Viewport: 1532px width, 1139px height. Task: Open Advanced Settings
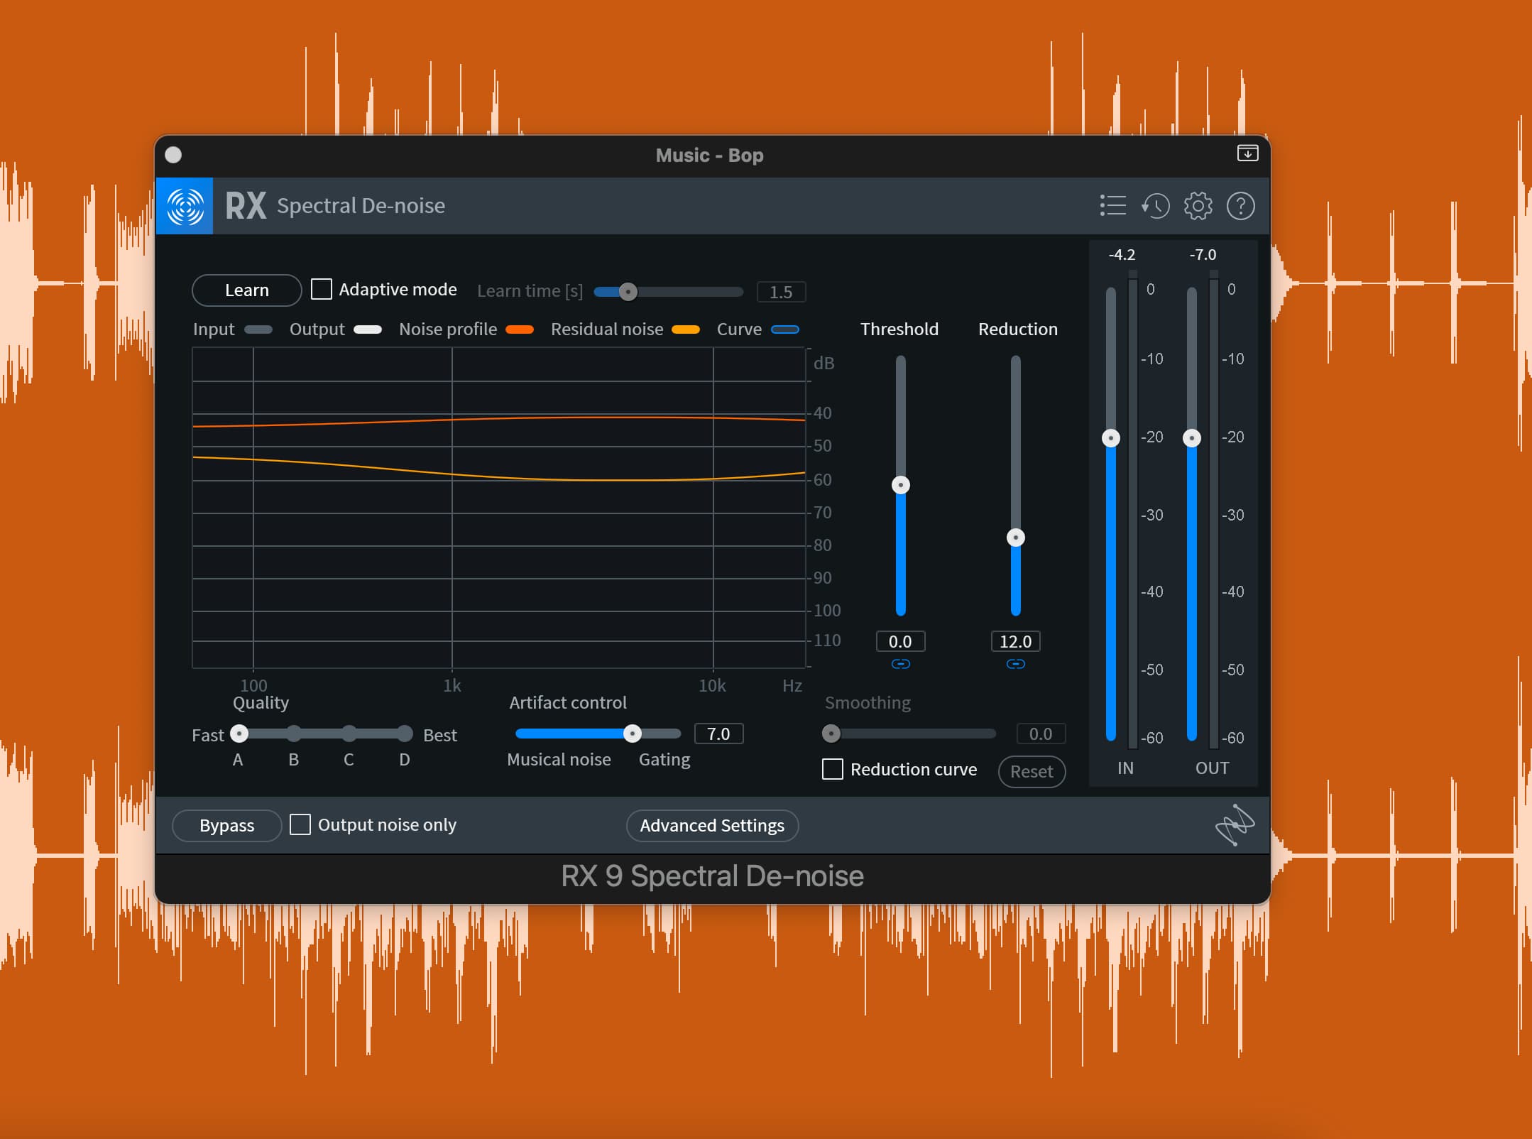tap(712, 825)
